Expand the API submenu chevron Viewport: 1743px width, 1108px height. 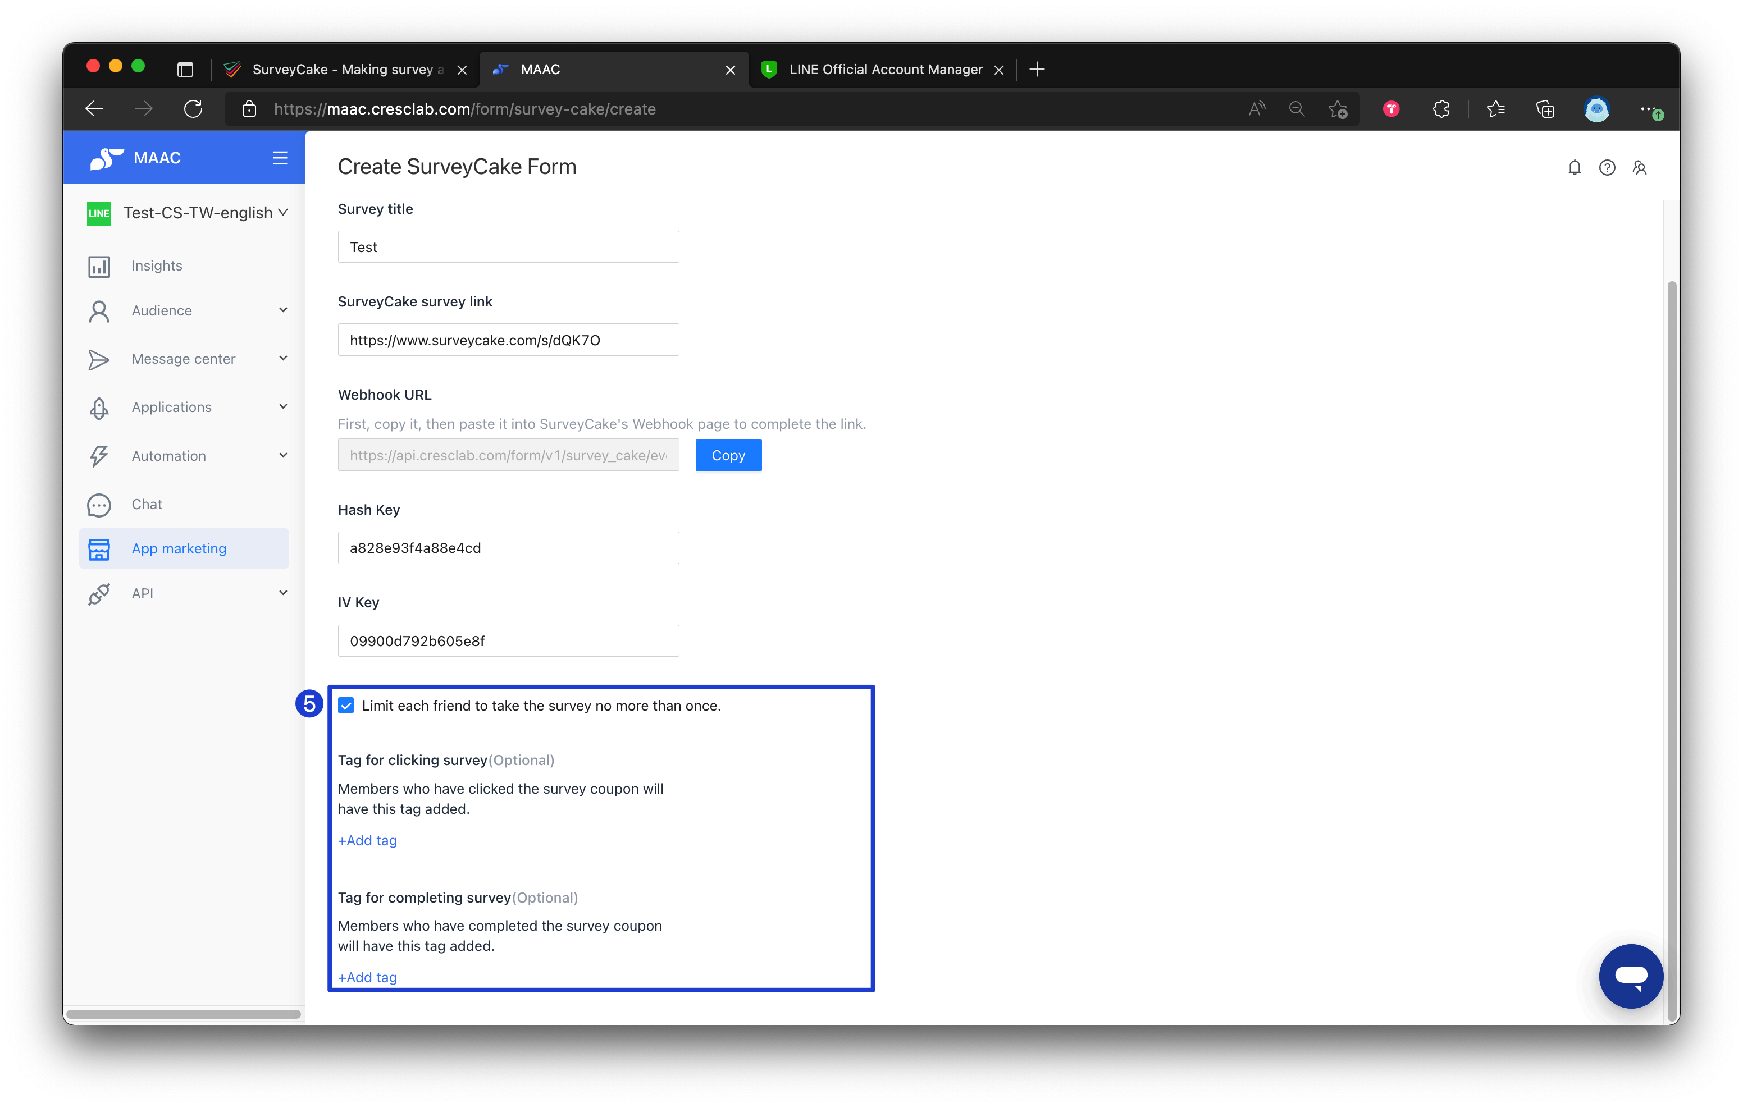pyautogui.click(x=283, y=593)
